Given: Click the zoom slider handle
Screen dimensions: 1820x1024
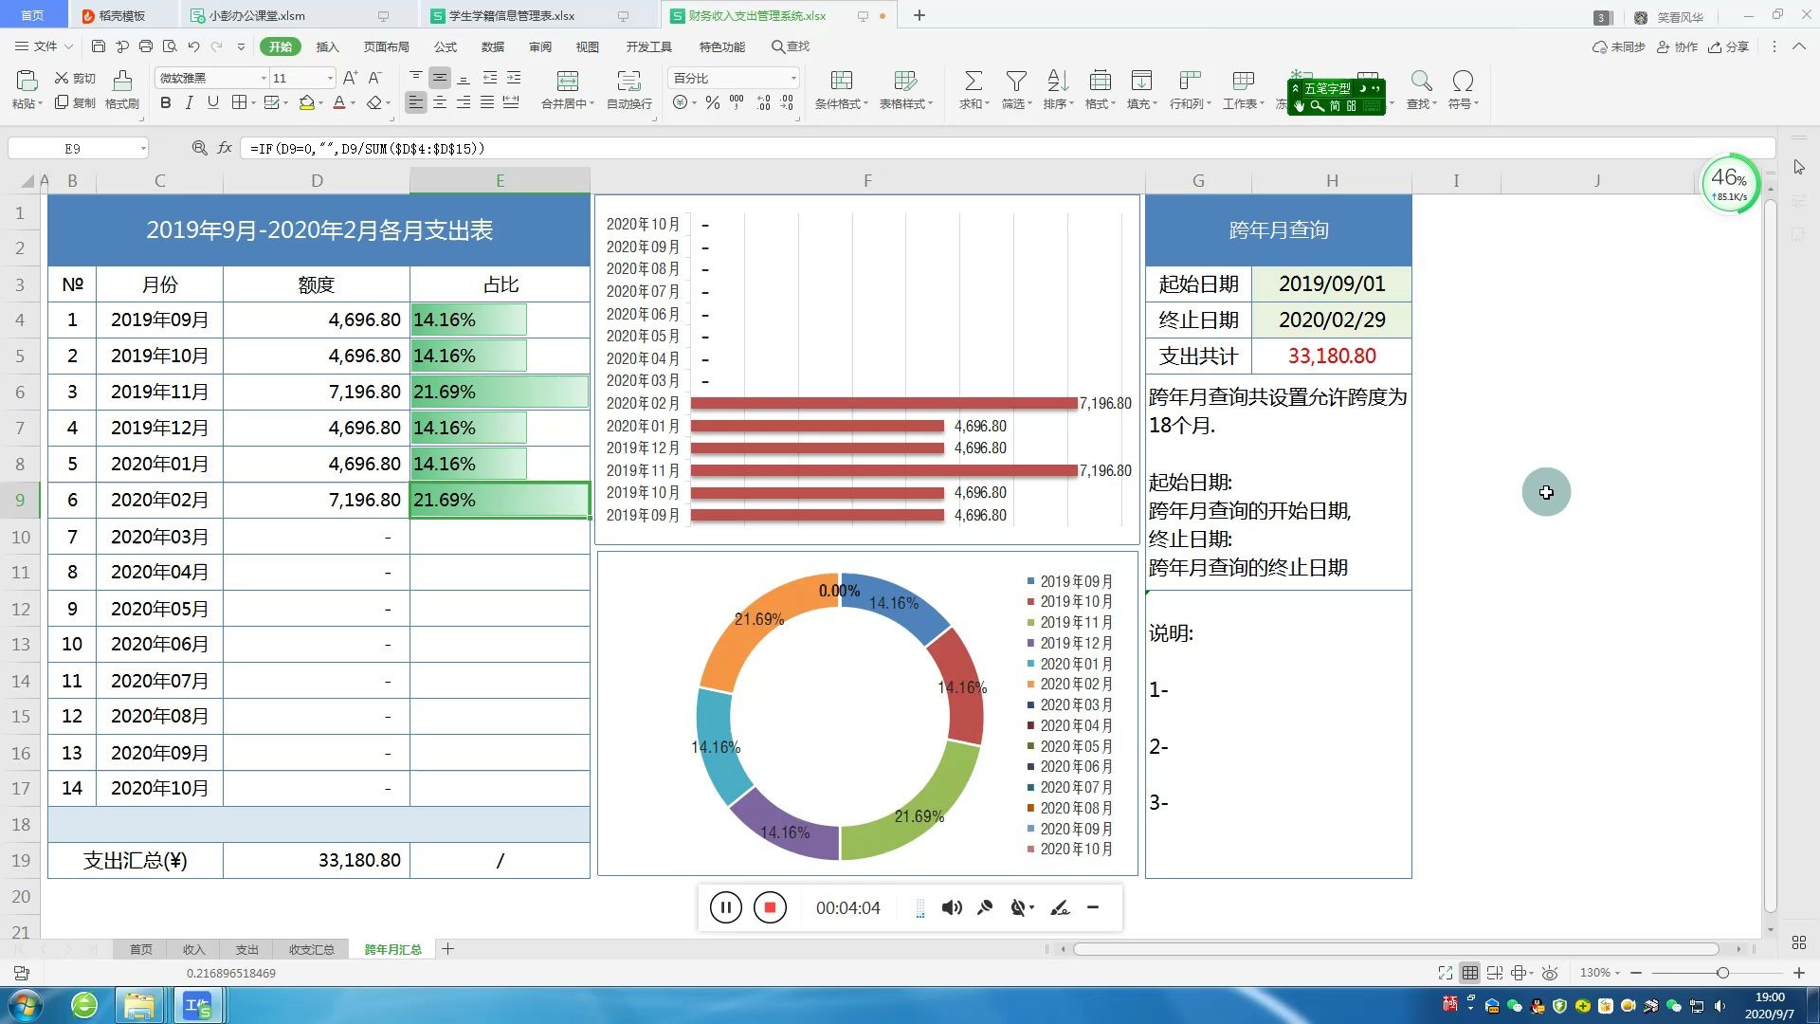Looking at the screenshot, I should coord(1722,973).
